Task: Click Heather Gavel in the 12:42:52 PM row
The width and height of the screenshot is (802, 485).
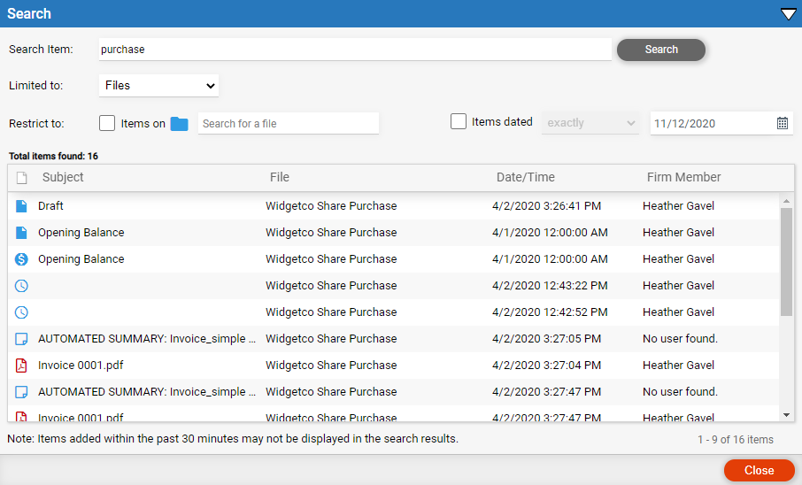Action: tap(678, 312)
